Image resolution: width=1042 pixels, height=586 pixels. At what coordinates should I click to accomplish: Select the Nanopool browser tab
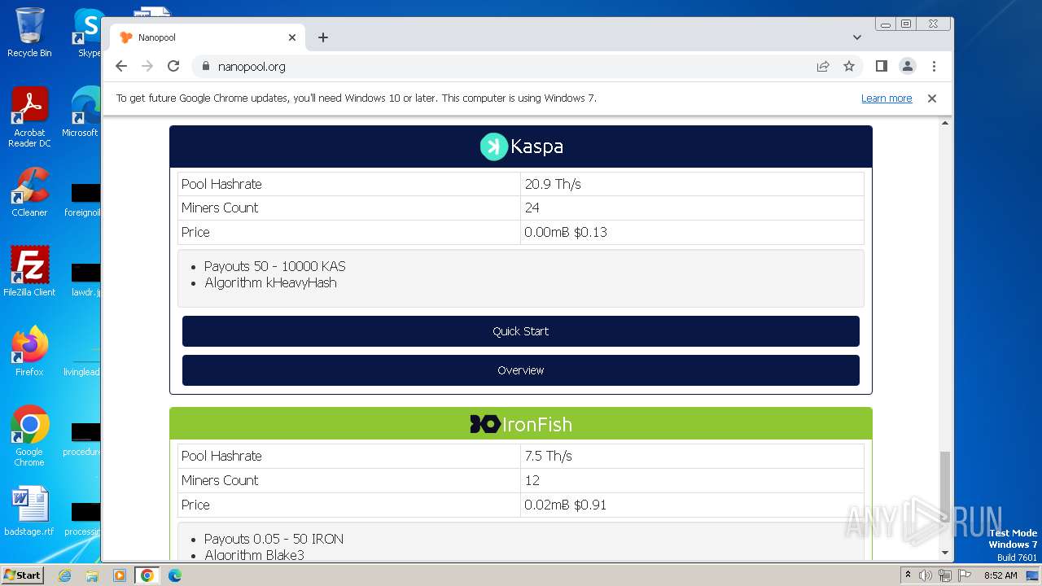click(x=208, y=37)
